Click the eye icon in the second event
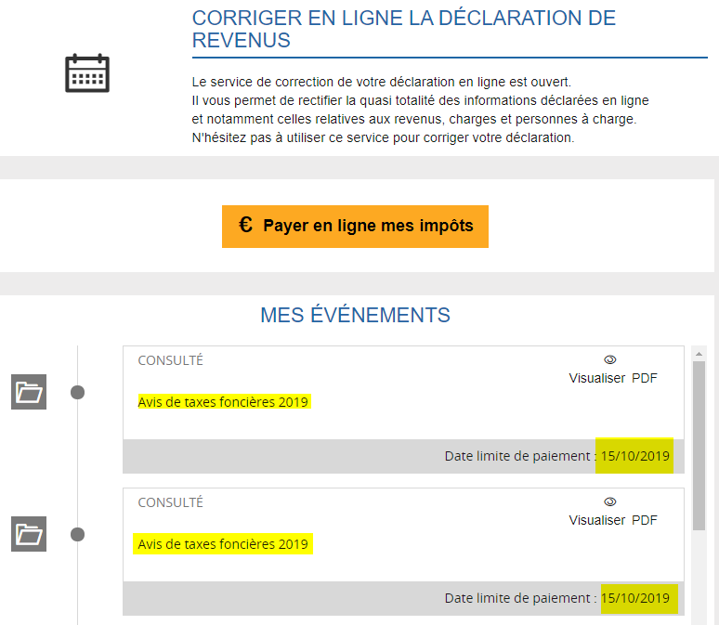 click(610, 501)
